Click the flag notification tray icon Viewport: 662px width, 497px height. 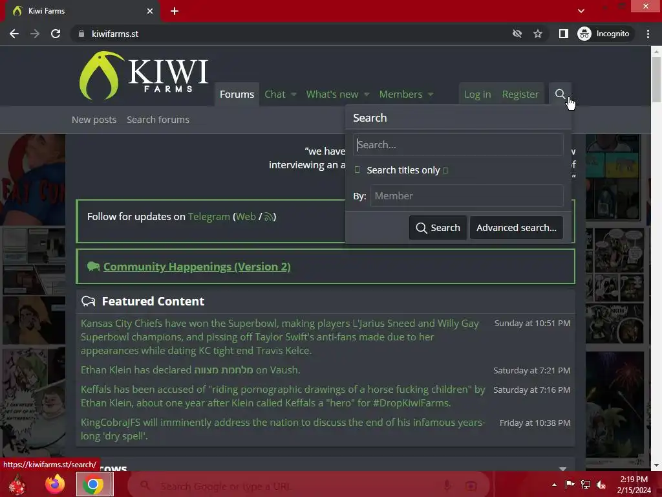(570, 485)
